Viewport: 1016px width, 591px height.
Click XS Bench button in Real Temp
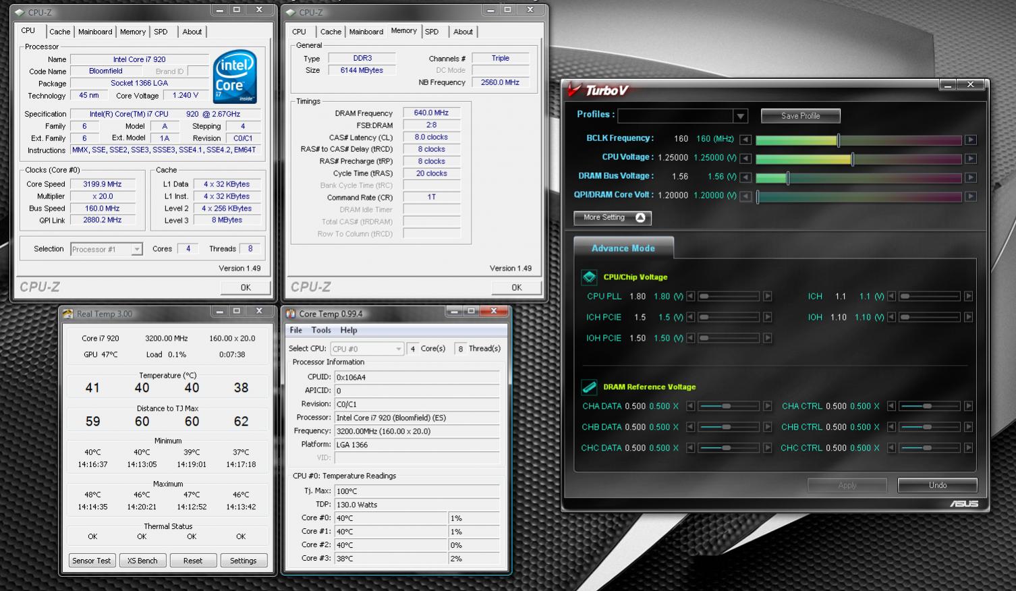[142, 561]
